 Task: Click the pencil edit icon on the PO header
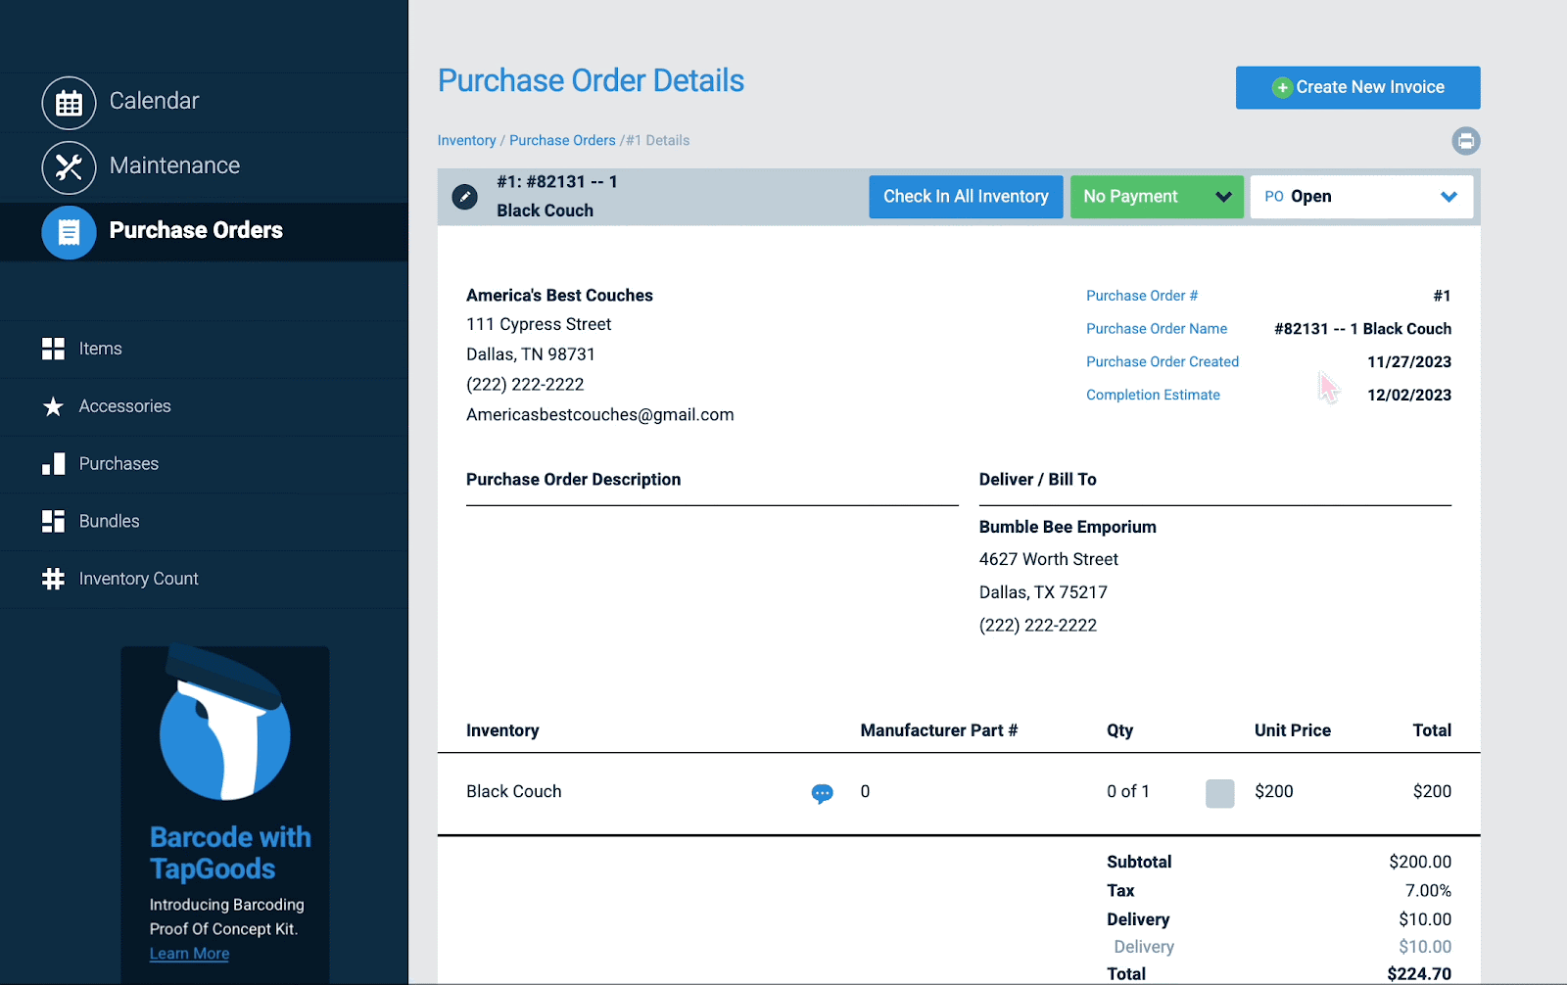tap(464, 196)
